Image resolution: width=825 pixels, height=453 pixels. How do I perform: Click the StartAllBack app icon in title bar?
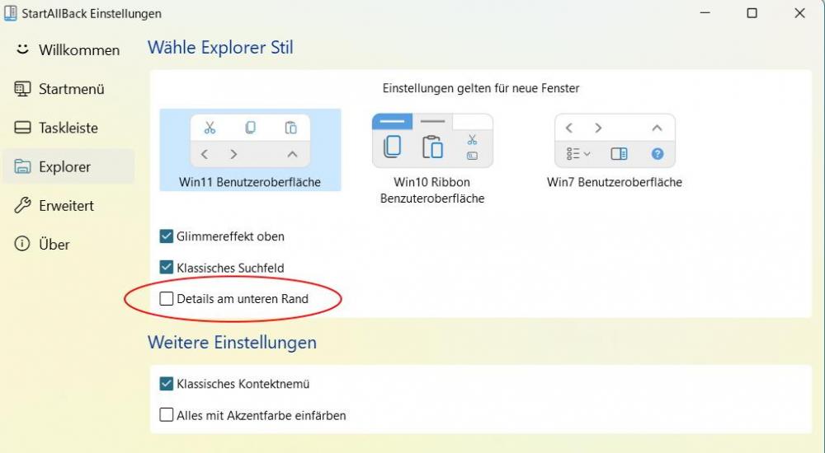(x=11, y=13)
